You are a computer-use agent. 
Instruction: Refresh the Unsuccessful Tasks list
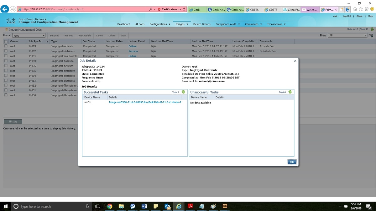pyautogui.click(x=290, y=92)
